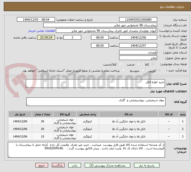Click the remaining days field showing 2
The height and width of the screenshot is (172, 191).
pyautogui.click(x=72, y=37)
